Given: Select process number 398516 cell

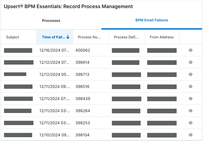Looking at the screenshot, I should [82, 87].
